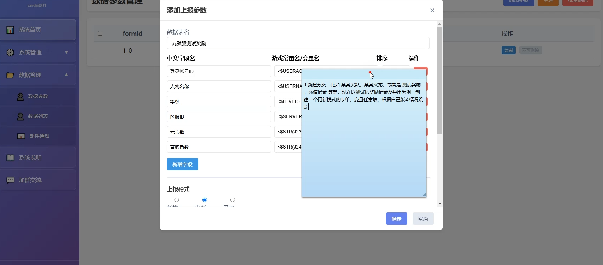The height and width of the screenshot is (265, 603).
Task: Focus the 登录帐号ID field name input
Action: pyautogui.click(x=219, y=71)
